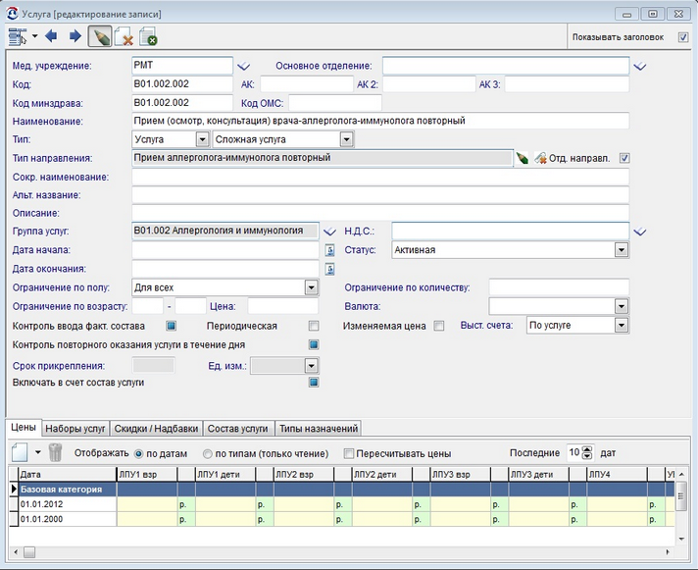Click the Сокр. наименование input field
This screenshot has width=698, height=570.
click(380, 177)
